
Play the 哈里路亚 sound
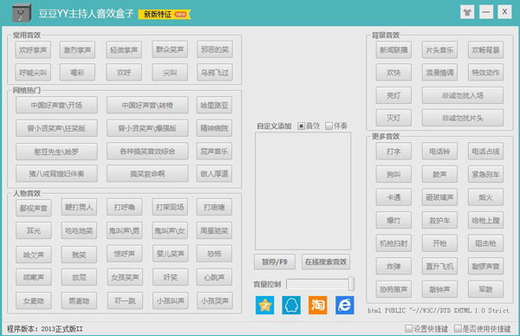click(214, 106)
